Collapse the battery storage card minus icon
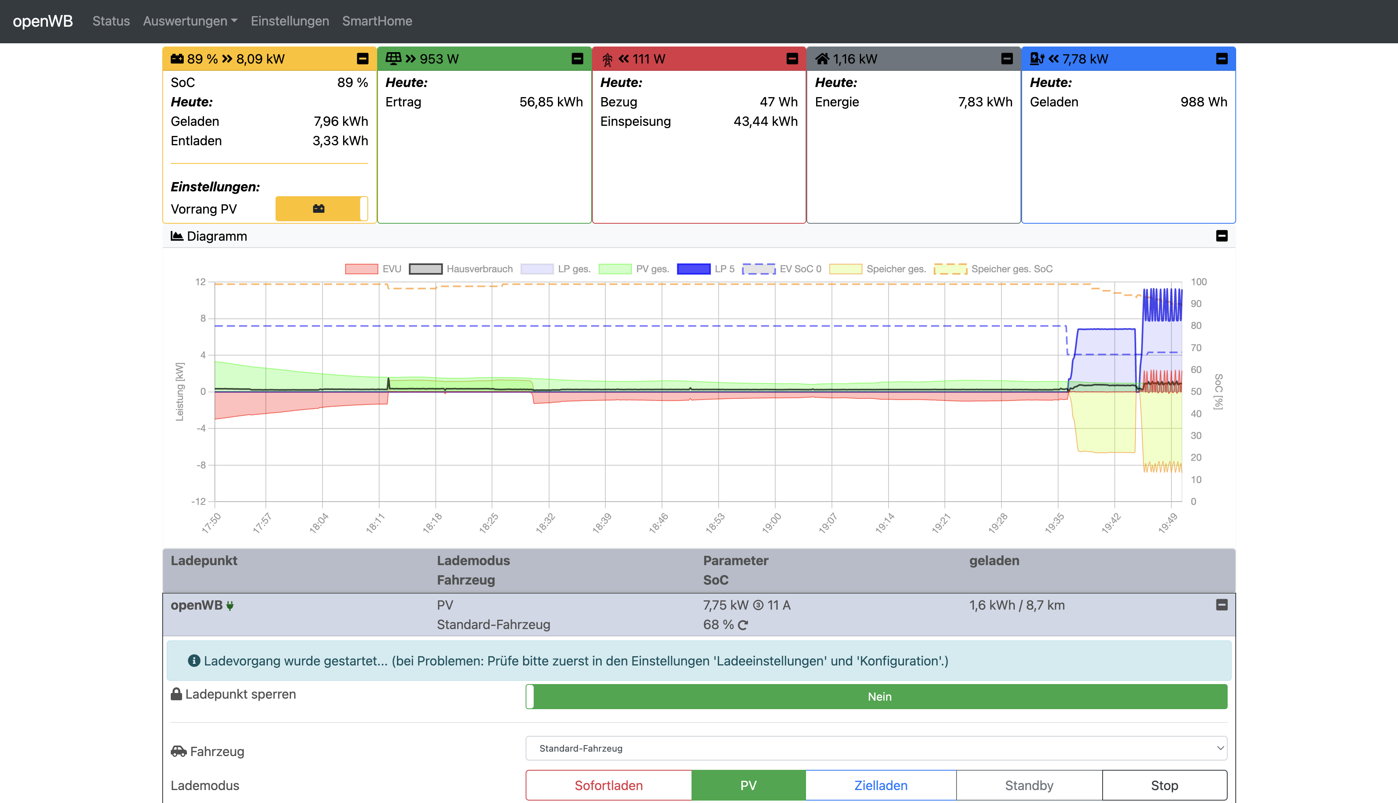This screenshot has height=803, width=1398. [362, 59]
